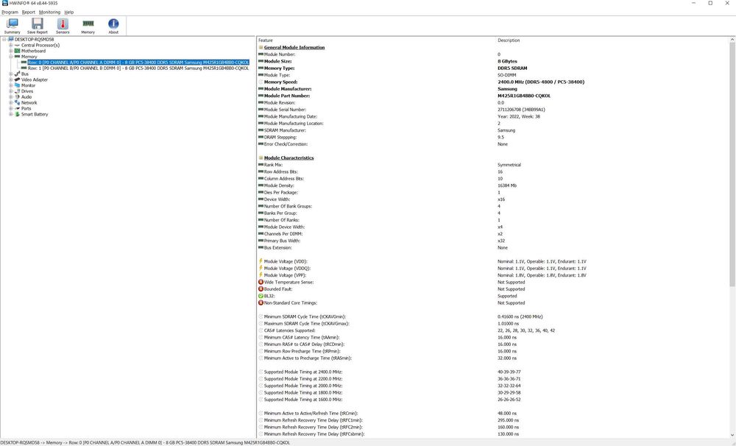
Task: Select the Device Width row
Action: pyautogui.click(x=493, y=199)
